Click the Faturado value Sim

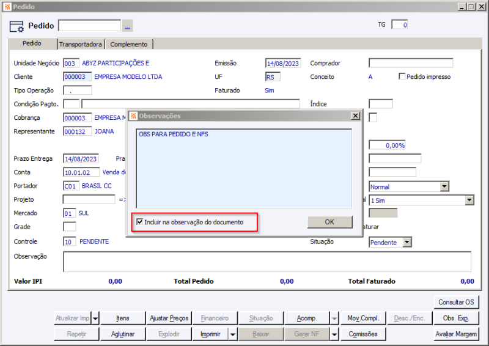[x=270, y=90]
